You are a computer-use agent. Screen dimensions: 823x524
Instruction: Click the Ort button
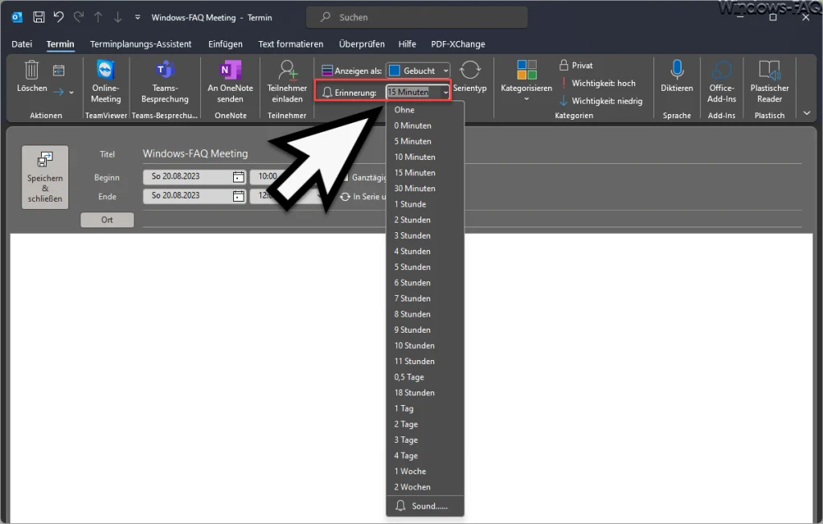click(x=107, y=220)
